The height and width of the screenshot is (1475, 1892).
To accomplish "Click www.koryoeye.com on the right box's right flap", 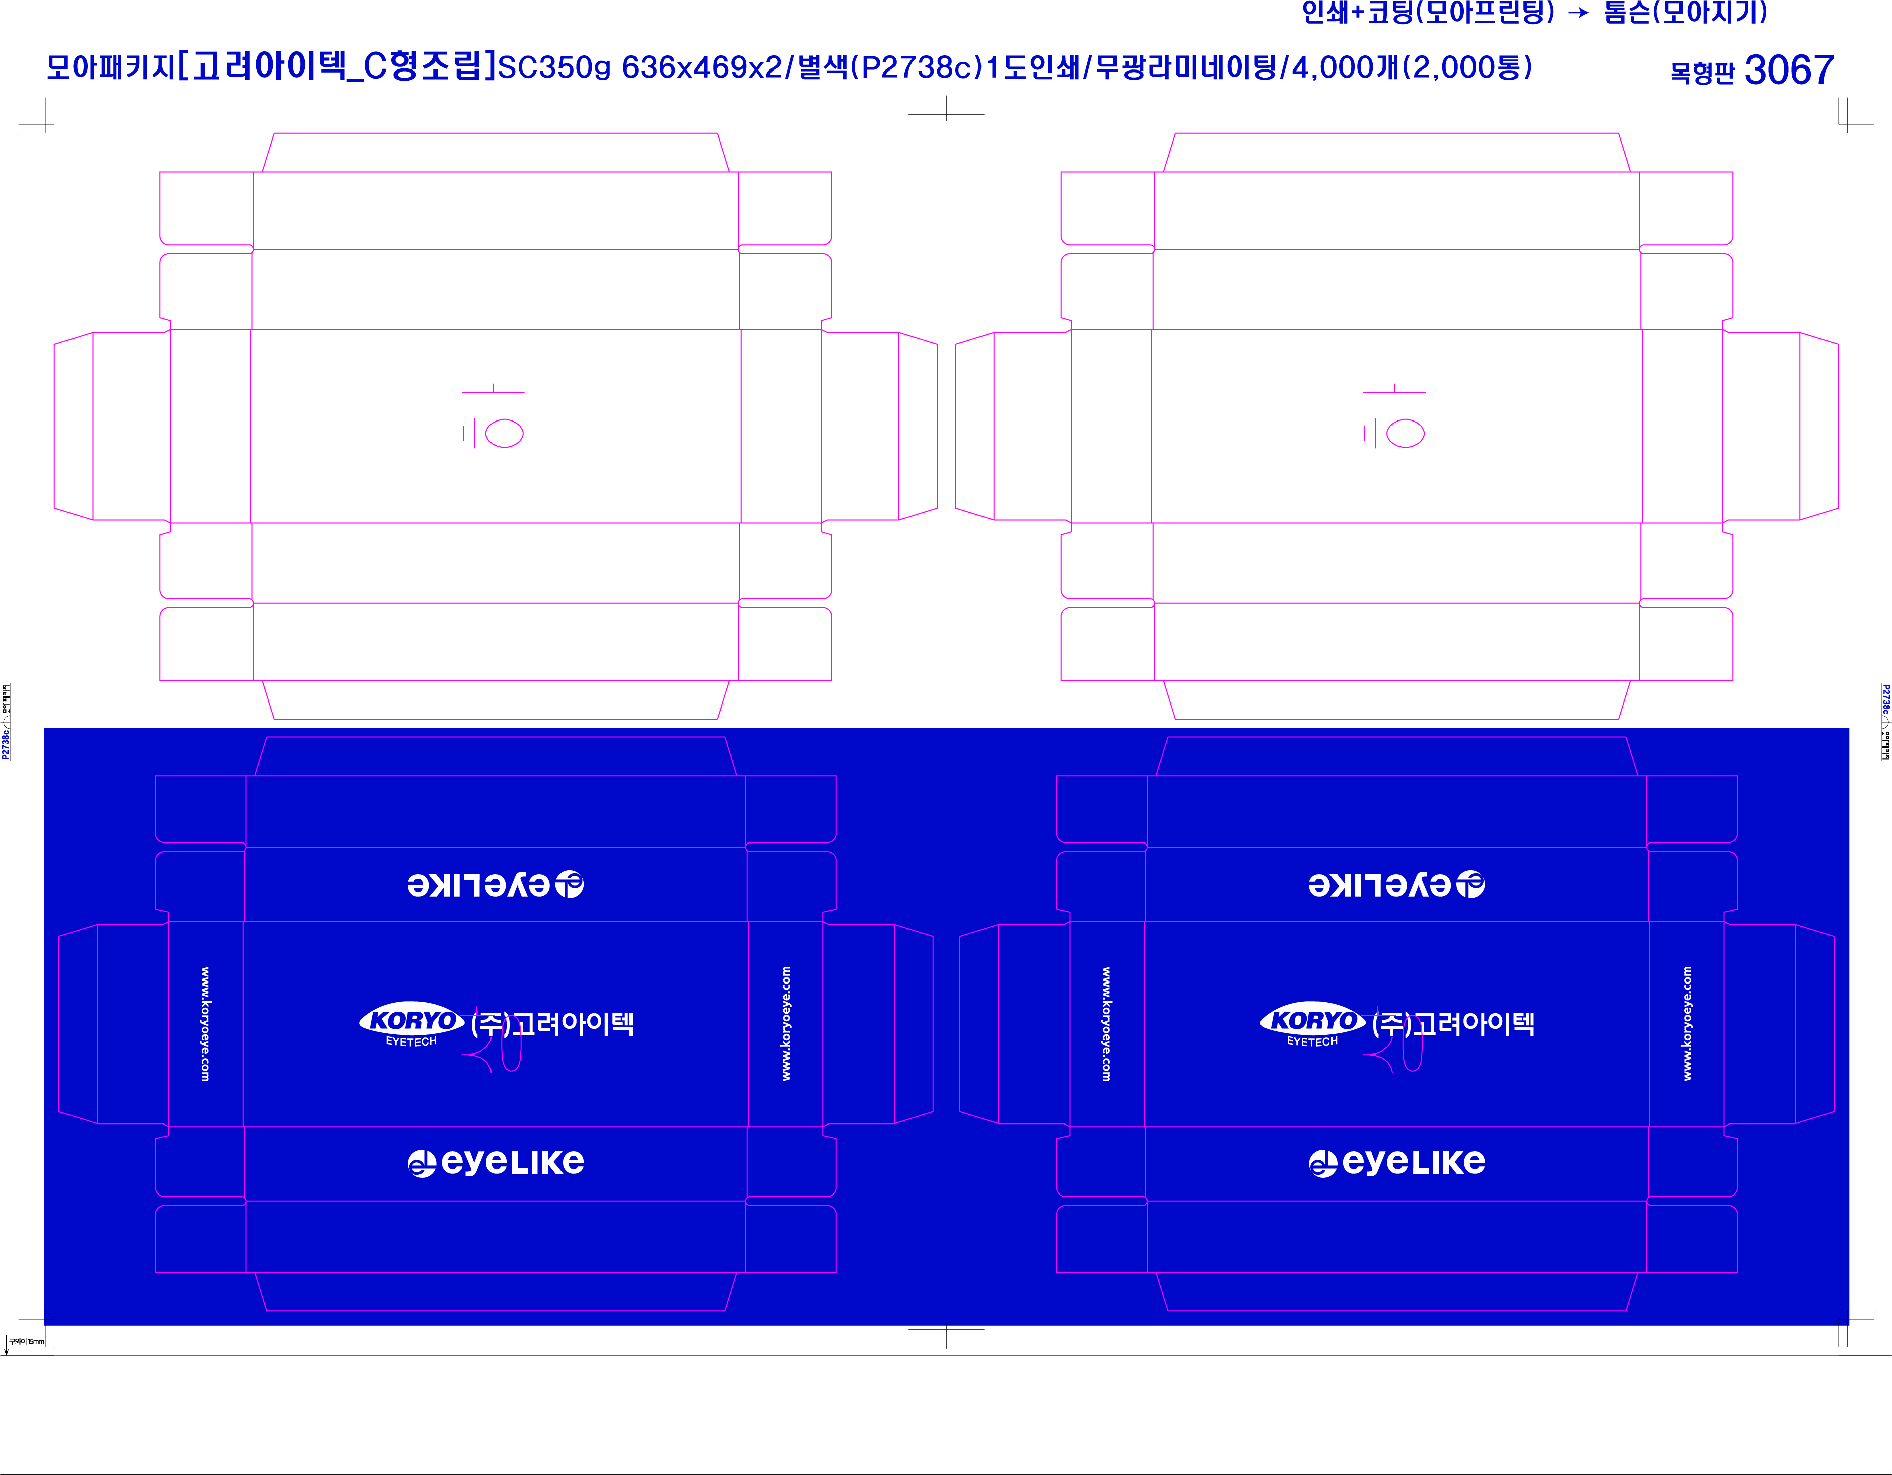I will (1687, 1024).
